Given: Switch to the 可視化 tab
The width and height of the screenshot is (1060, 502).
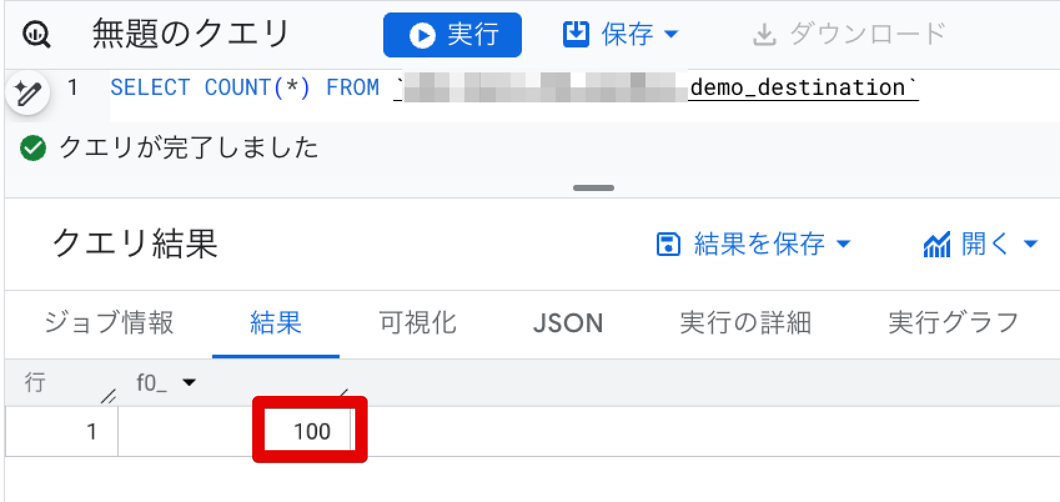Looking at the screenshot, I should 418,323.
